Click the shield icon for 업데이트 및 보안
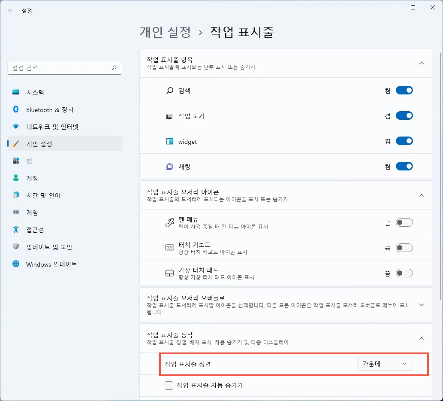This screenshot has height=401, width=443. point(16,246)
